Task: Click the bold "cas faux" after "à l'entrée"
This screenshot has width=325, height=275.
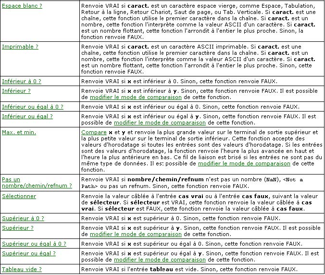Action: pyautogui.click(x=255, y=196)
